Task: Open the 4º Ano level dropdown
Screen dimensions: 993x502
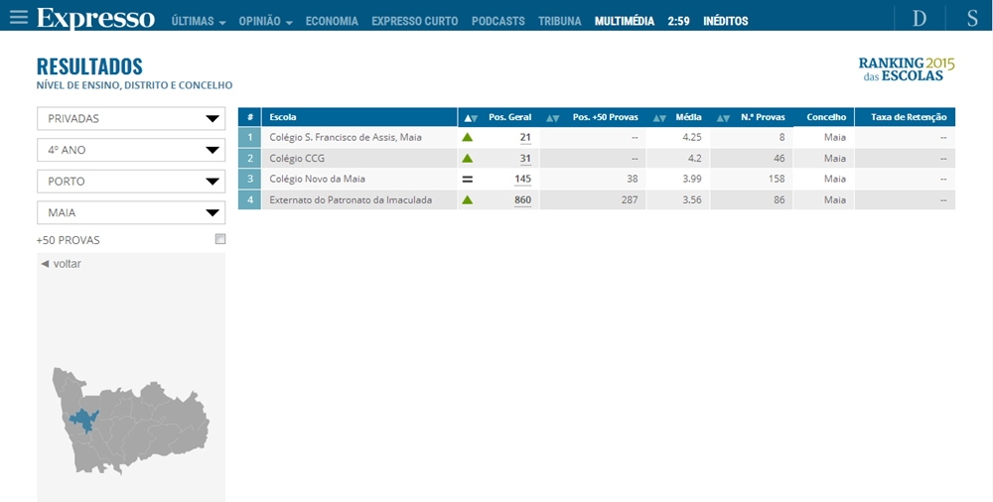Action: pyautogui.click(x=131, y=150)
